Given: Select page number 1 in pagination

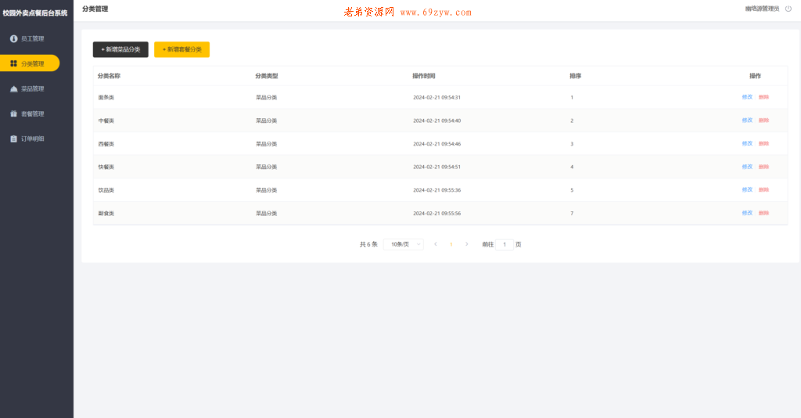Looking at the screenshot, I should [451, 244].
